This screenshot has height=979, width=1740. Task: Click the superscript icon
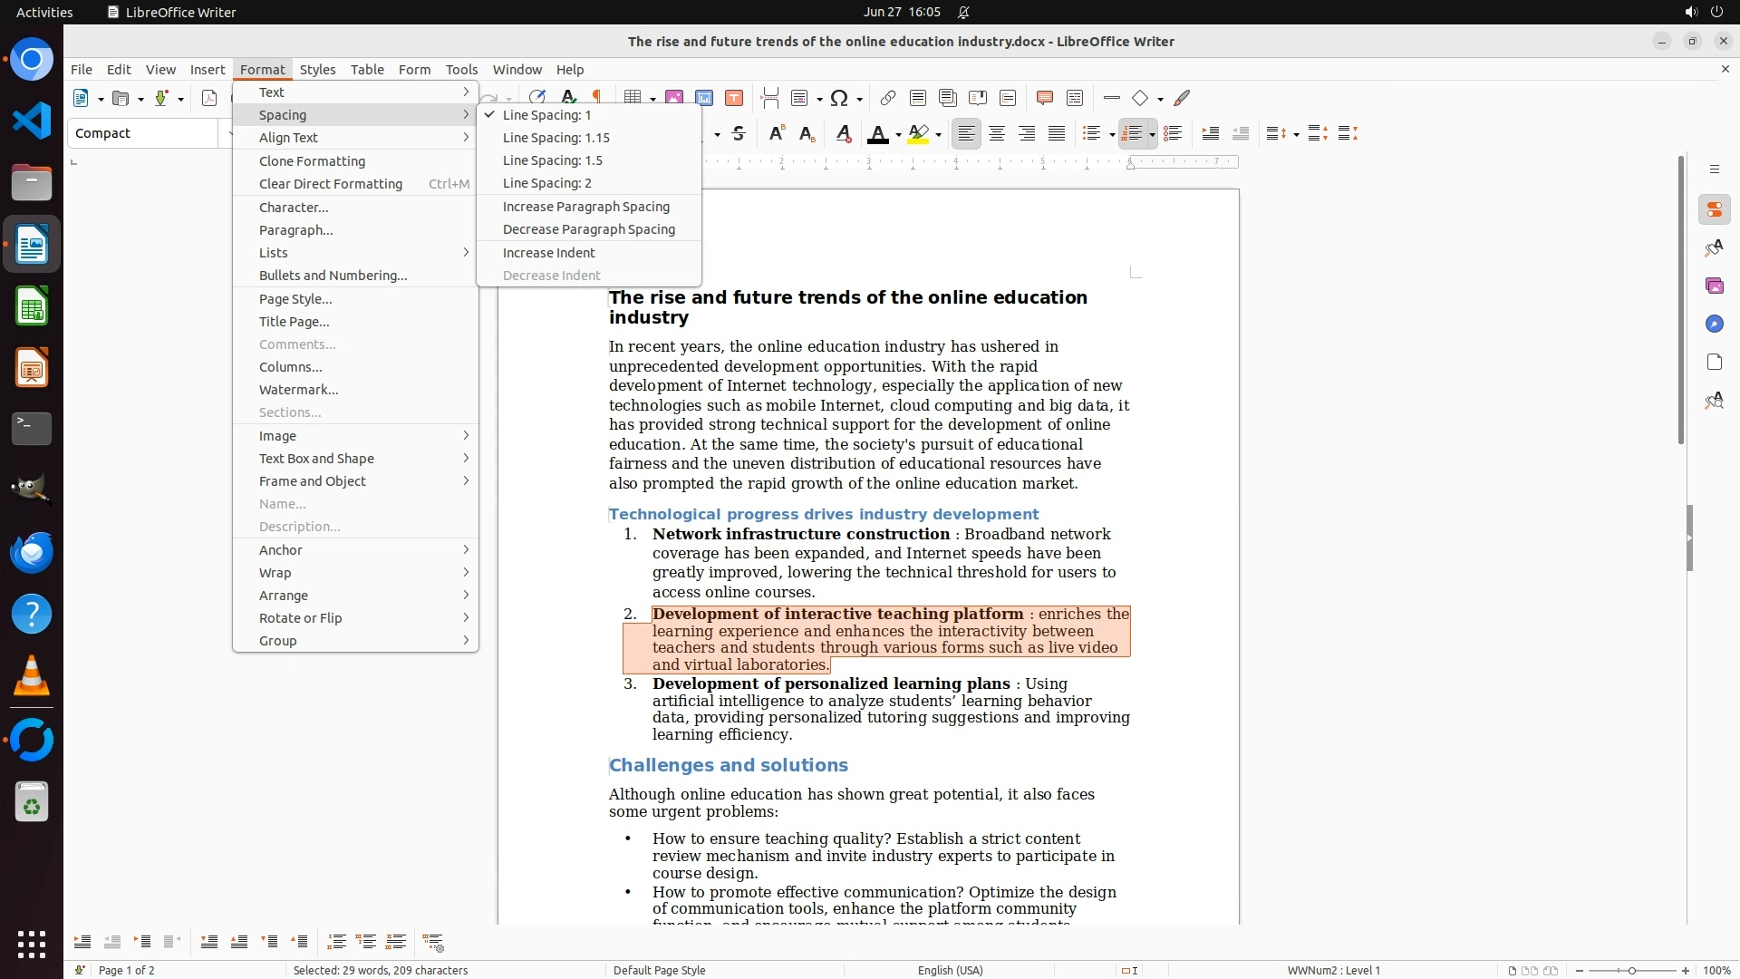[776, 134]
